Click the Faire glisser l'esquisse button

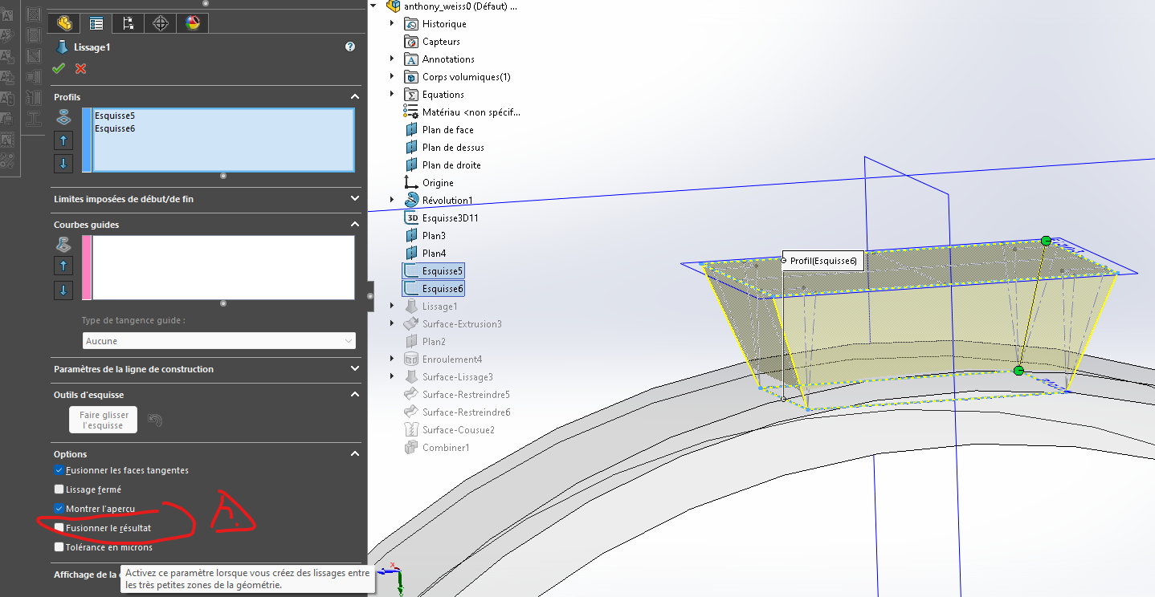point(103,420)
